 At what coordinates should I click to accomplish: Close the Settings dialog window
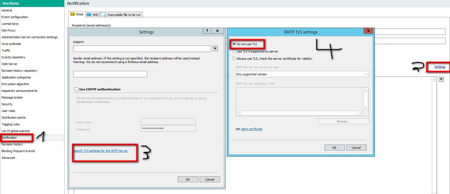(217, 31)
